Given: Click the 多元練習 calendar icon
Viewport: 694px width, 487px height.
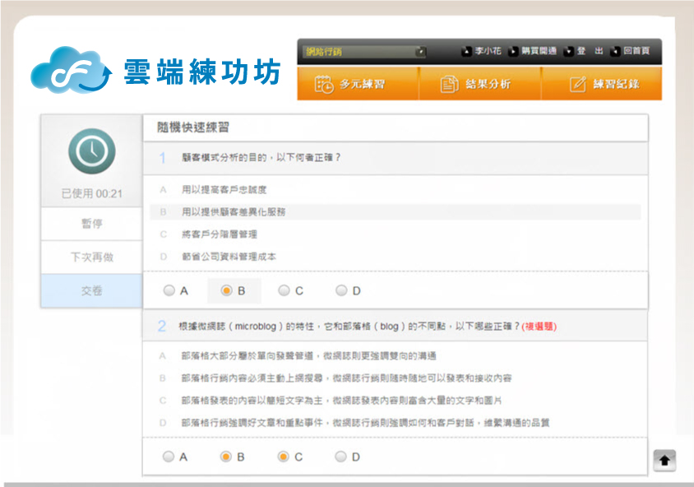Looking at the screenshot, I should pyautogui.click(x=324, y=84).
